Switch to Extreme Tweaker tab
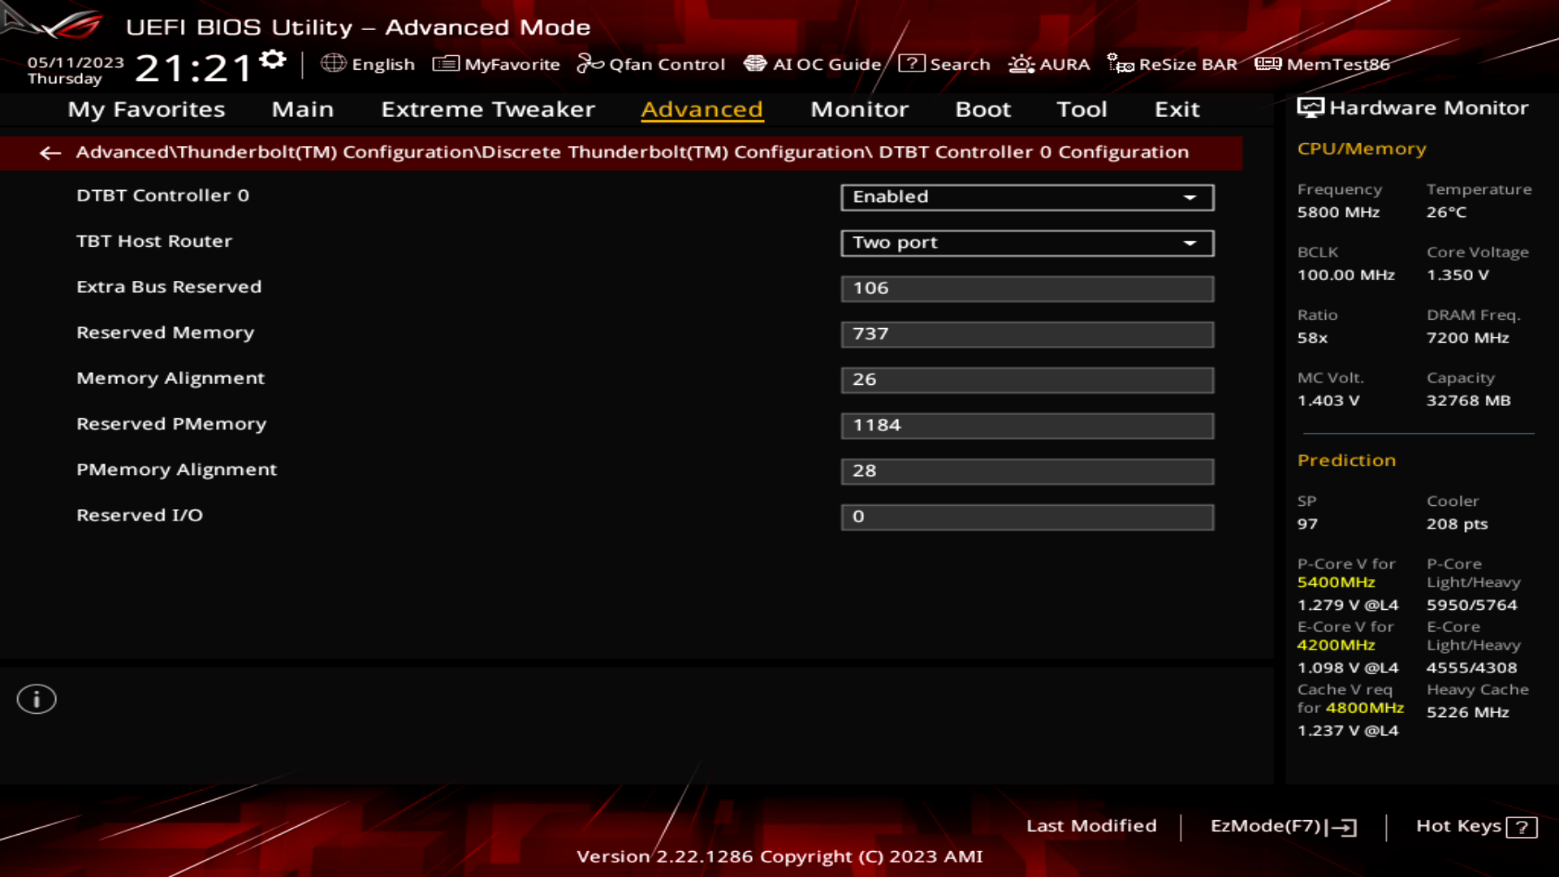1559x877 pixels. 487,108
